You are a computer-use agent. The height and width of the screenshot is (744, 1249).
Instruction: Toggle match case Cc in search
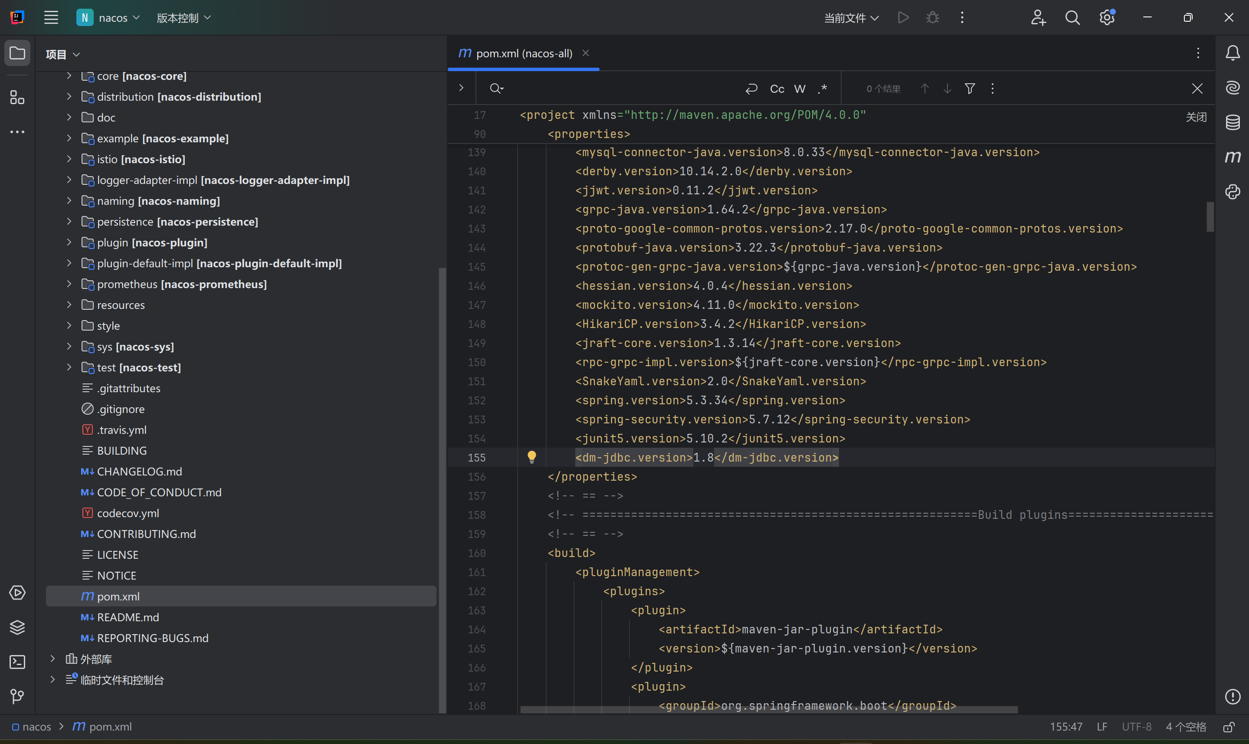(x=777, y=89)
